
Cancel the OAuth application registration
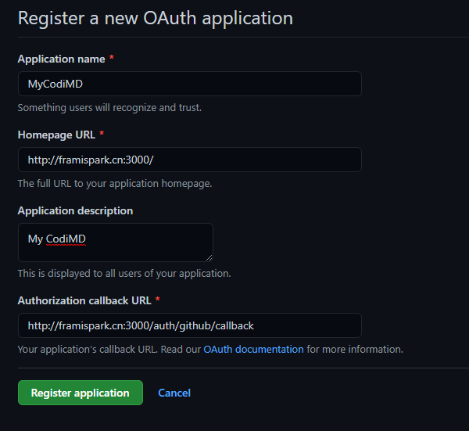[174, 393]
